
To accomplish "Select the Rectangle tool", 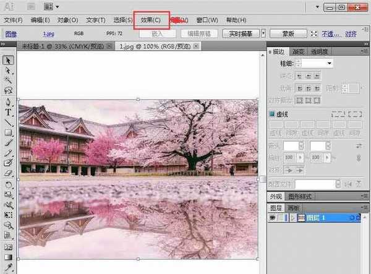I will [x=9, y=132].
